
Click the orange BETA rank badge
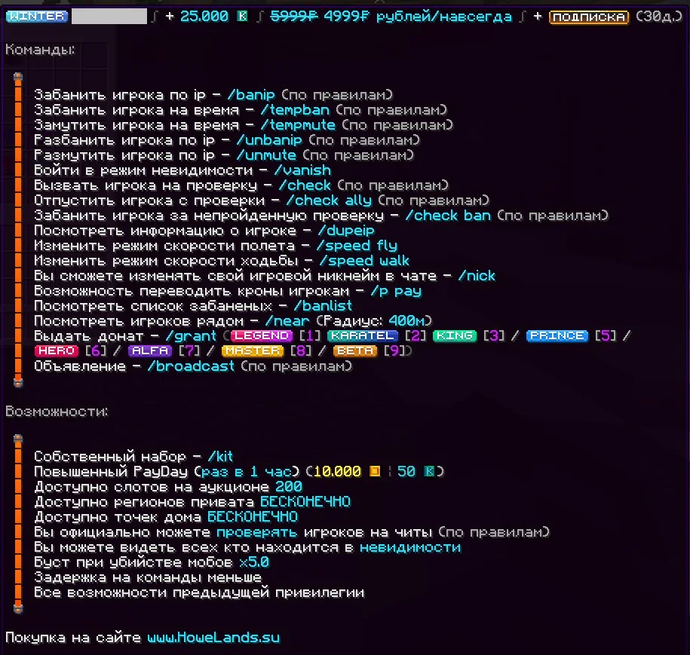point(354,350)
